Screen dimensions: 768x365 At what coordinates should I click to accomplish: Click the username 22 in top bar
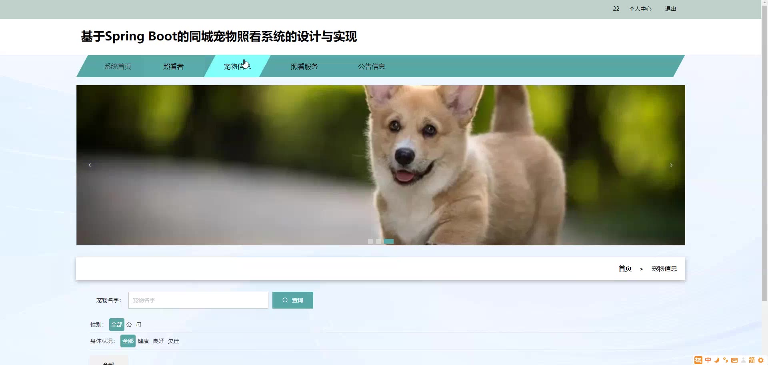click(x=616, y=9)
